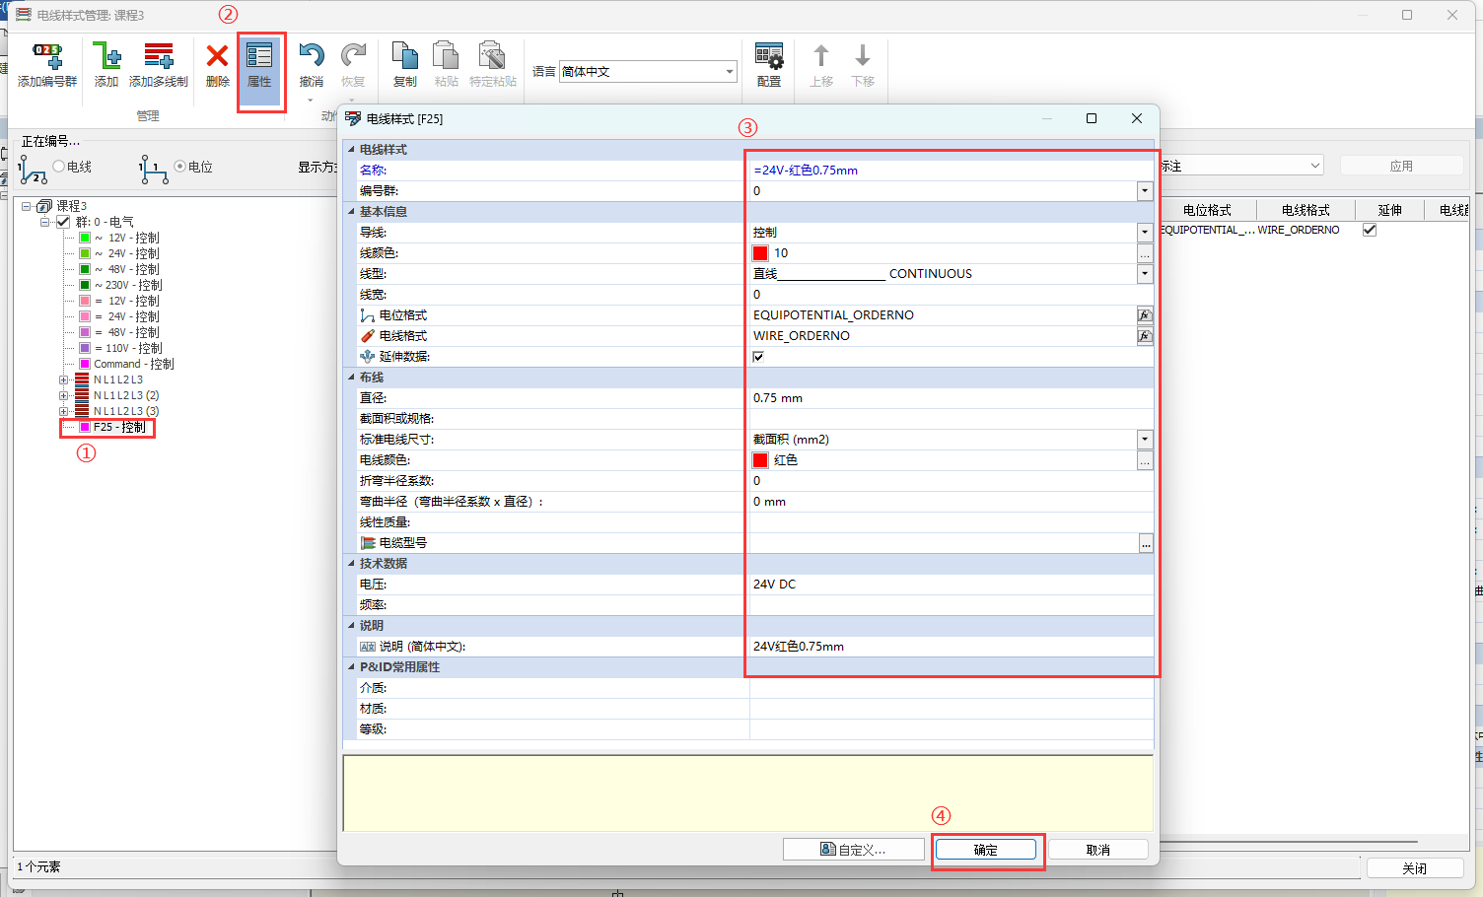Click the 撤消 undo arrow icon
Image resolution: width=1483 pixels, height=897 pixels.
[311, 57]
